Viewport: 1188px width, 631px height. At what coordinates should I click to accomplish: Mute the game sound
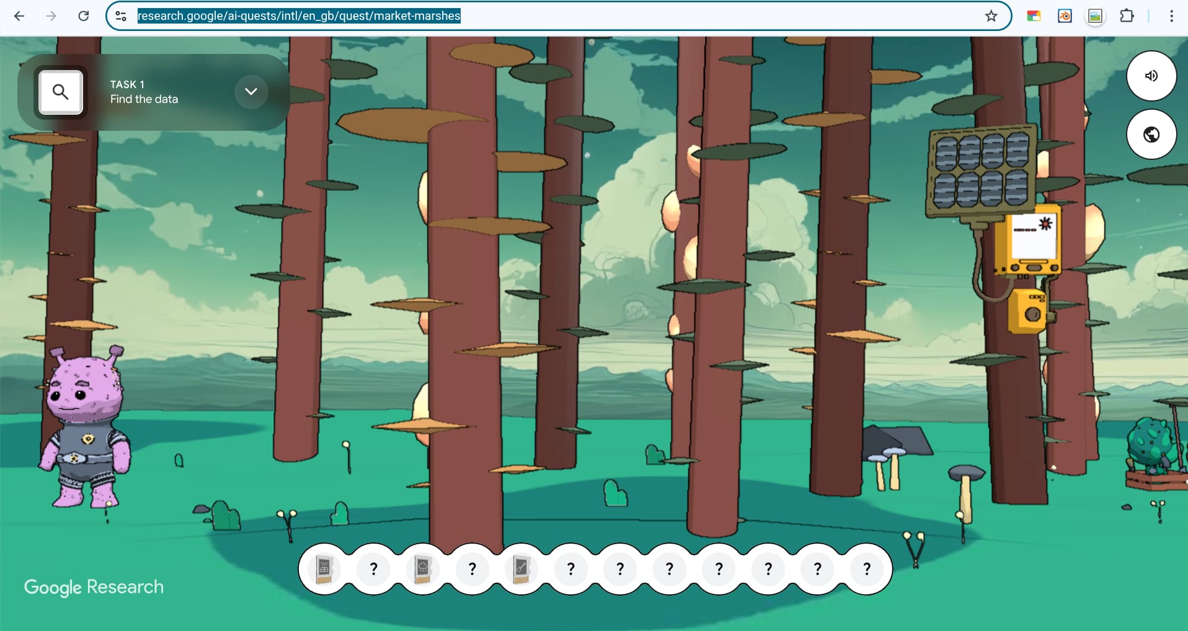pyautogui.click(x=1151, y=76)
